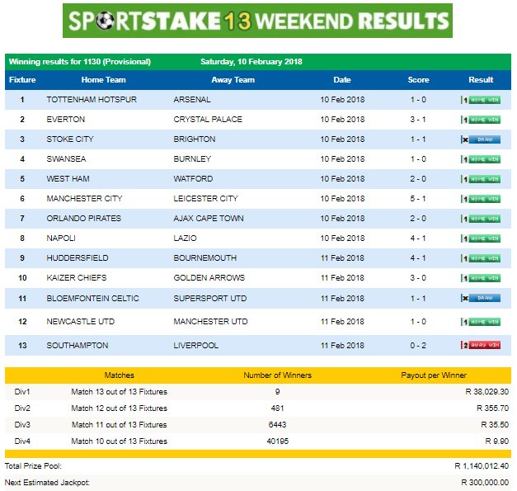The height and width of the screenshot is (491, 517).
Task: Click the Date column header
Action: 342,80
